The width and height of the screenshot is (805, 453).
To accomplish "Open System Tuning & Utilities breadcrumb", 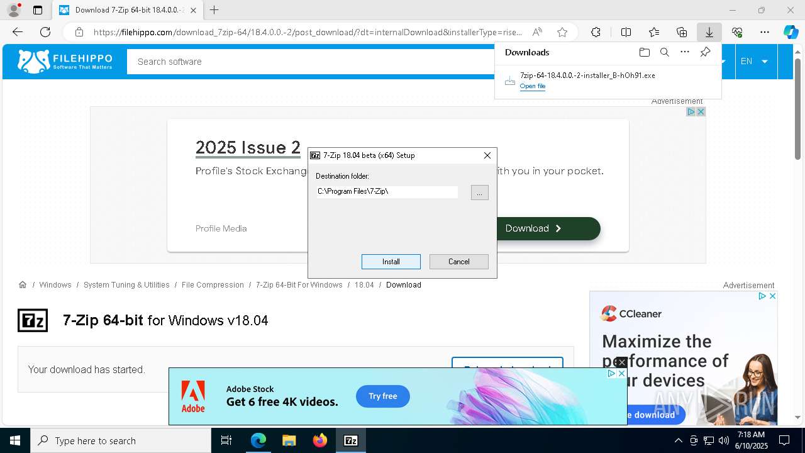I will tap(126, 285).
